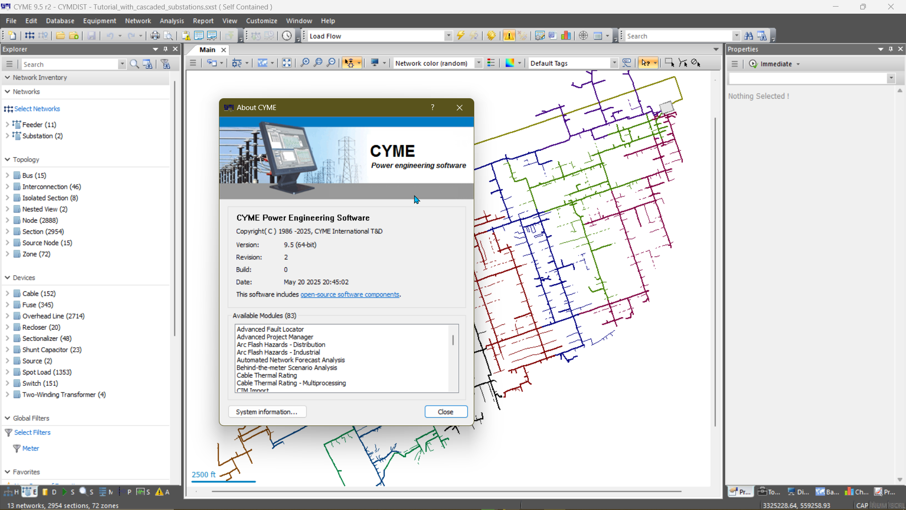This screenshot has height=510, width=906.
Task: Close the Main view tab with X
Action: [x=224, y=50]
